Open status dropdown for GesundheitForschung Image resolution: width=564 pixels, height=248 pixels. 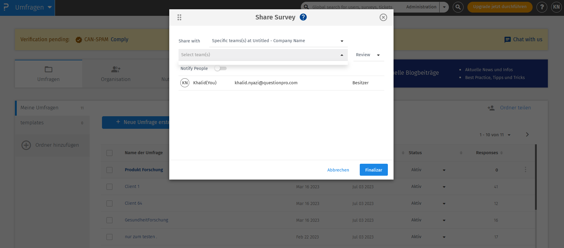[444, 220]
